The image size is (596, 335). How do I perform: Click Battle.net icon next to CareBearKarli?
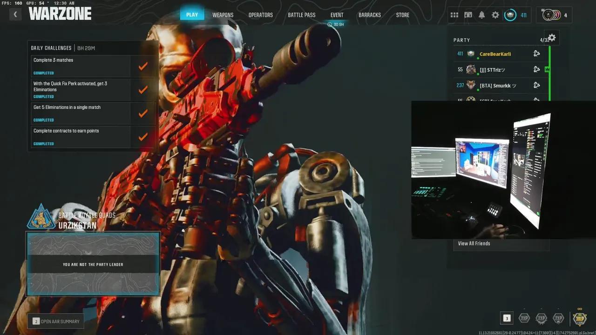click(536, 54)
